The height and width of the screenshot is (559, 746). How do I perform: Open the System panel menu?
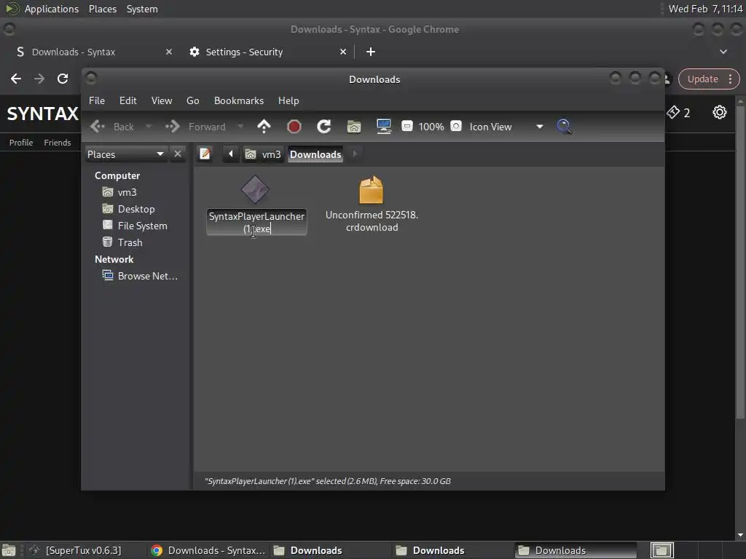pos(142,9)
